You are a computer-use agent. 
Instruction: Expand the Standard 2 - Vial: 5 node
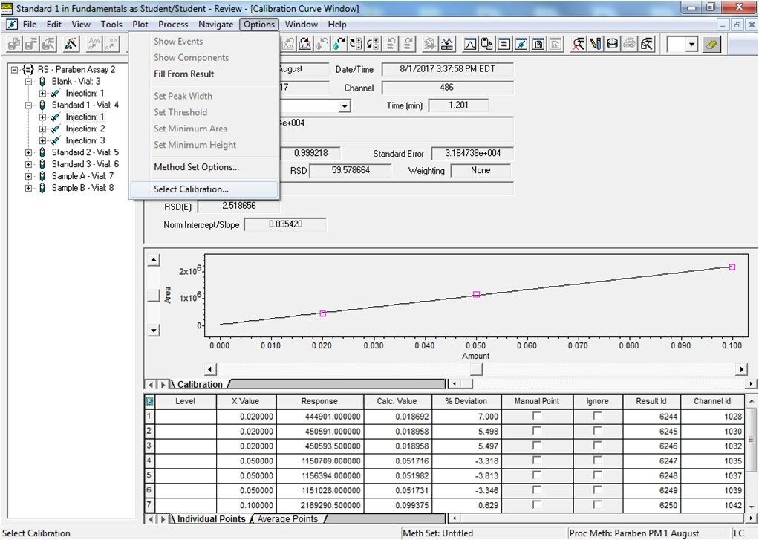[28, 152]
